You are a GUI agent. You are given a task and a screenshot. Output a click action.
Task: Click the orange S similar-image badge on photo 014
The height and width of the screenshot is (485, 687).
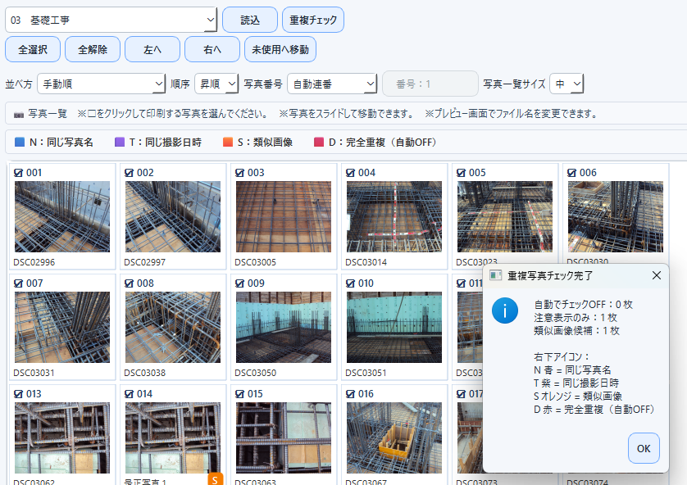[x=215, y=479]
